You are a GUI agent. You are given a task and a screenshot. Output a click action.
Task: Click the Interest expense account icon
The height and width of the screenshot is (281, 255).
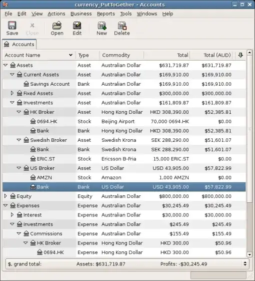click(x=19, y=215)
